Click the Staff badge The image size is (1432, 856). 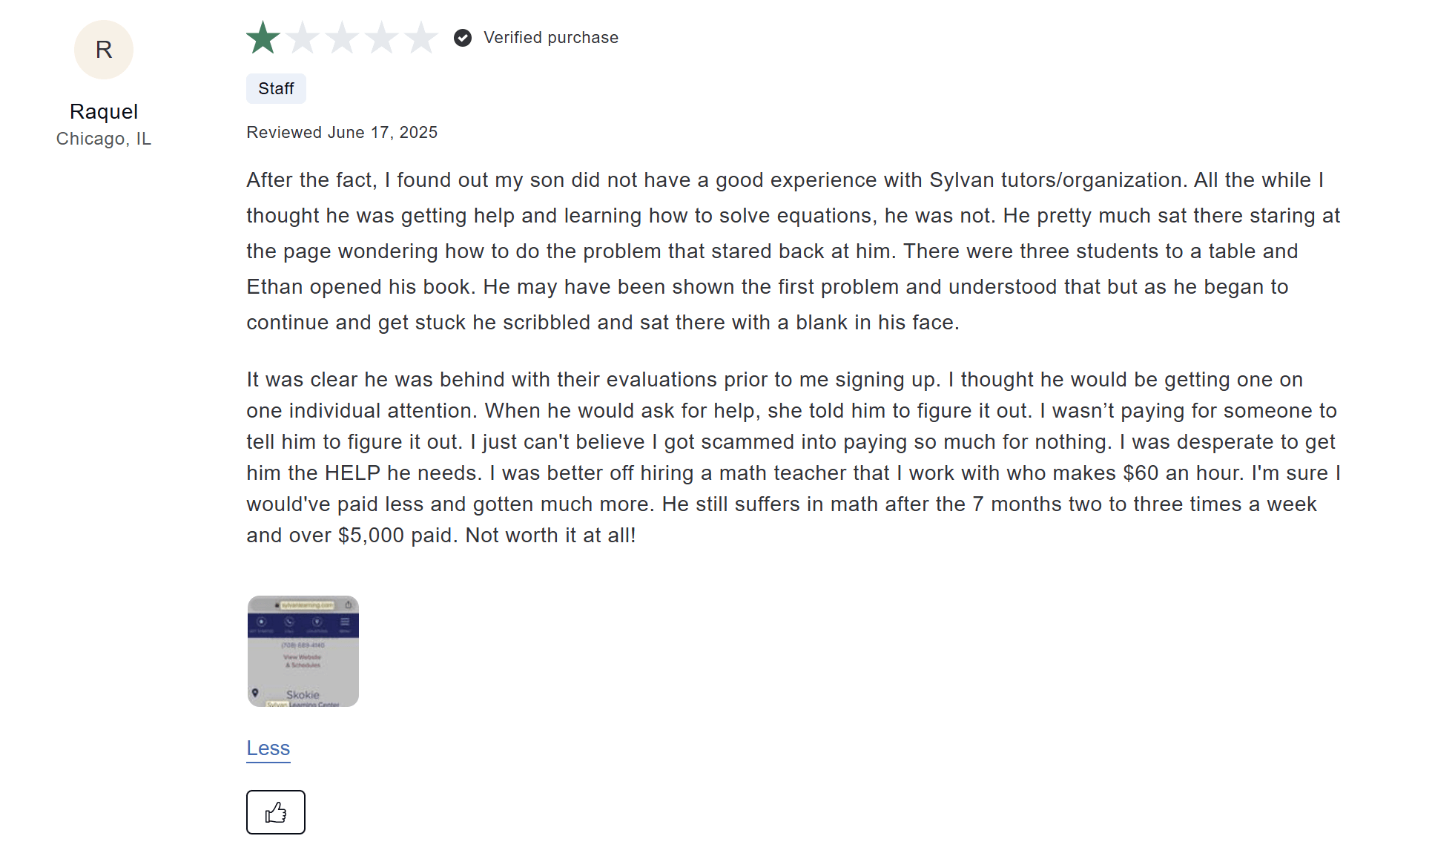[x=275, y=88]
